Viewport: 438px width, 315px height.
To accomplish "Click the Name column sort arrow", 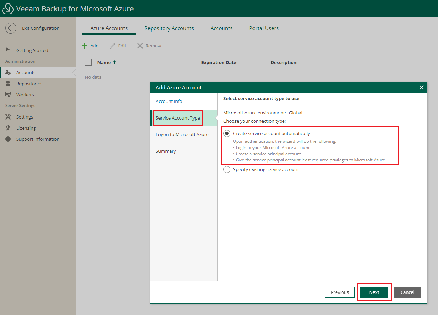I will coord(115,62).
